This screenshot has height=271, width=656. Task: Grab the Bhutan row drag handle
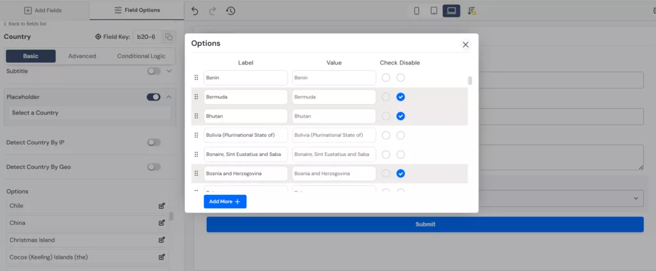point(196,116)
